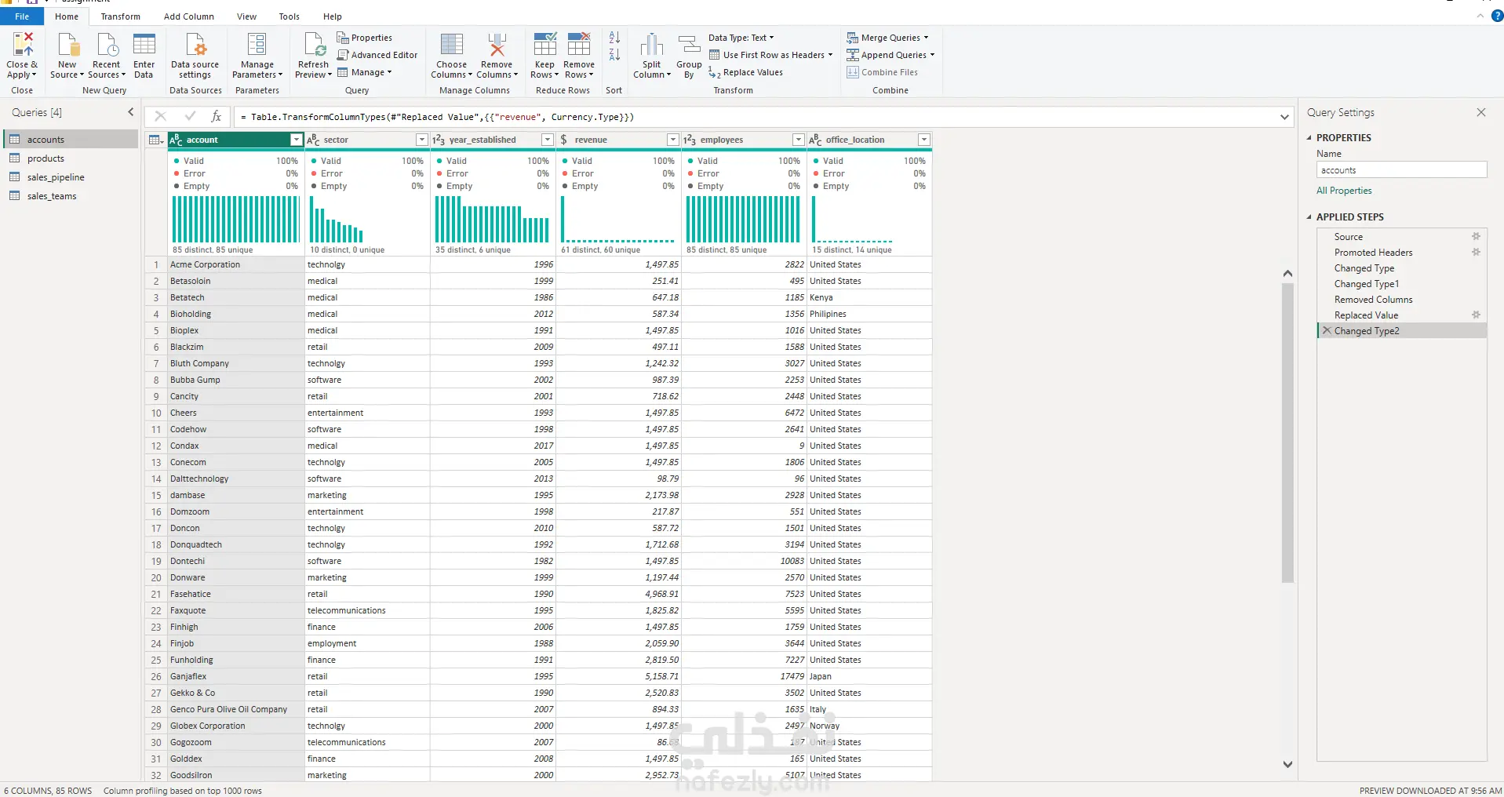Screen dimensions: 1504x797
Task: Open the revenue column filter dropdown
Action: (672, 140)
